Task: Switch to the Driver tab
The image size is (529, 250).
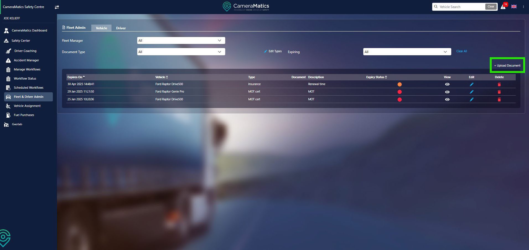Action: 121,28
